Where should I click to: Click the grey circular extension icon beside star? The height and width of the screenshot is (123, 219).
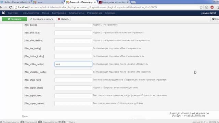coord(207,7)
